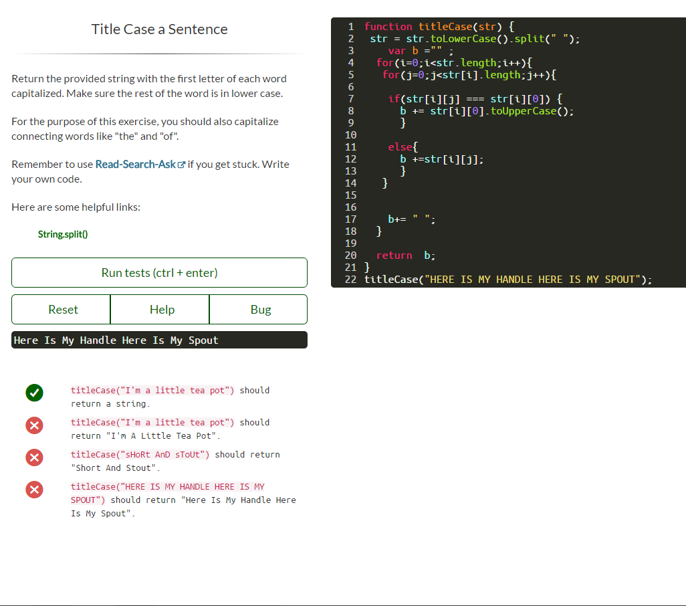Click line 3 with var b declaration
This screenshot has width=686, height=606.
point(421,51)
